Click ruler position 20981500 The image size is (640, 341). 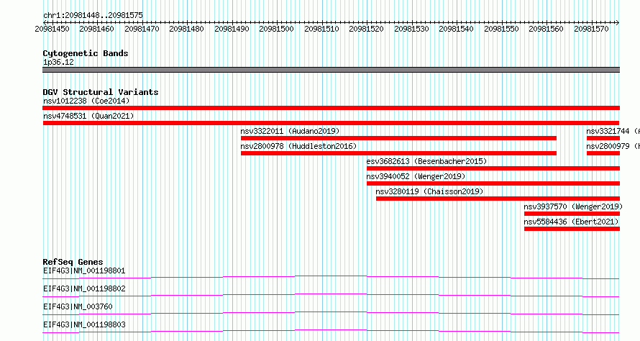(x=276, y=29)
